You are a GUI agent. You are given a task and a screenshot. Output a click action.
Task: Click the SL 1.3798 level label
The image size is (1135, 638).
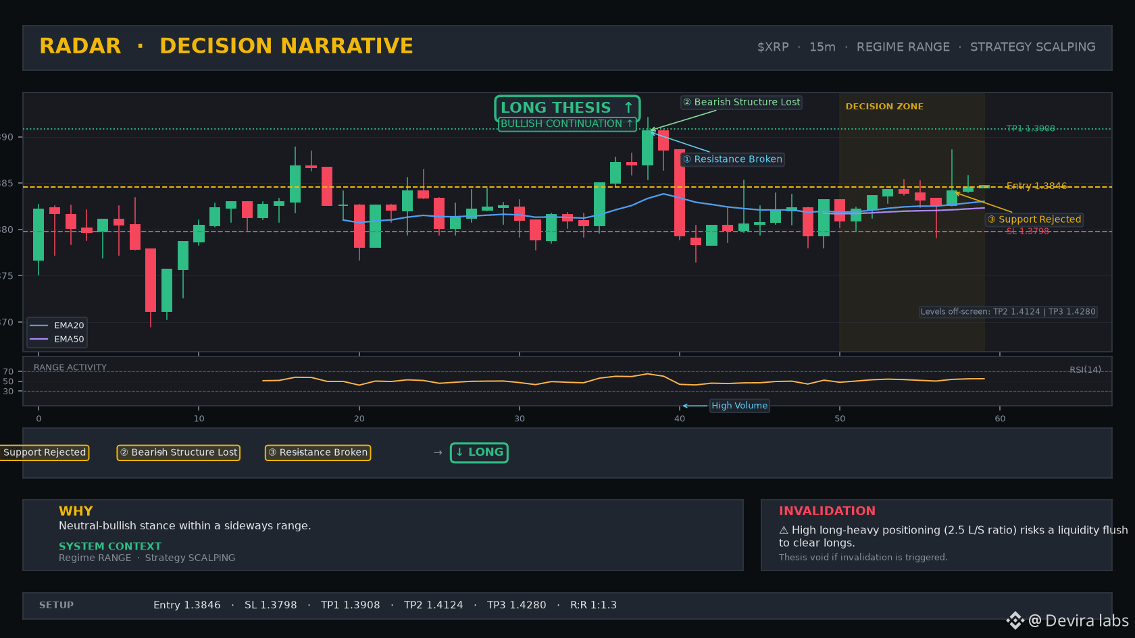click(x=1028, y=231)
